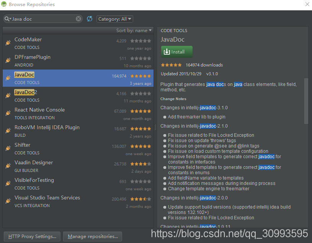Click into the Java doc search field
This screenshot has height=243, width=312.
point(43,19)
